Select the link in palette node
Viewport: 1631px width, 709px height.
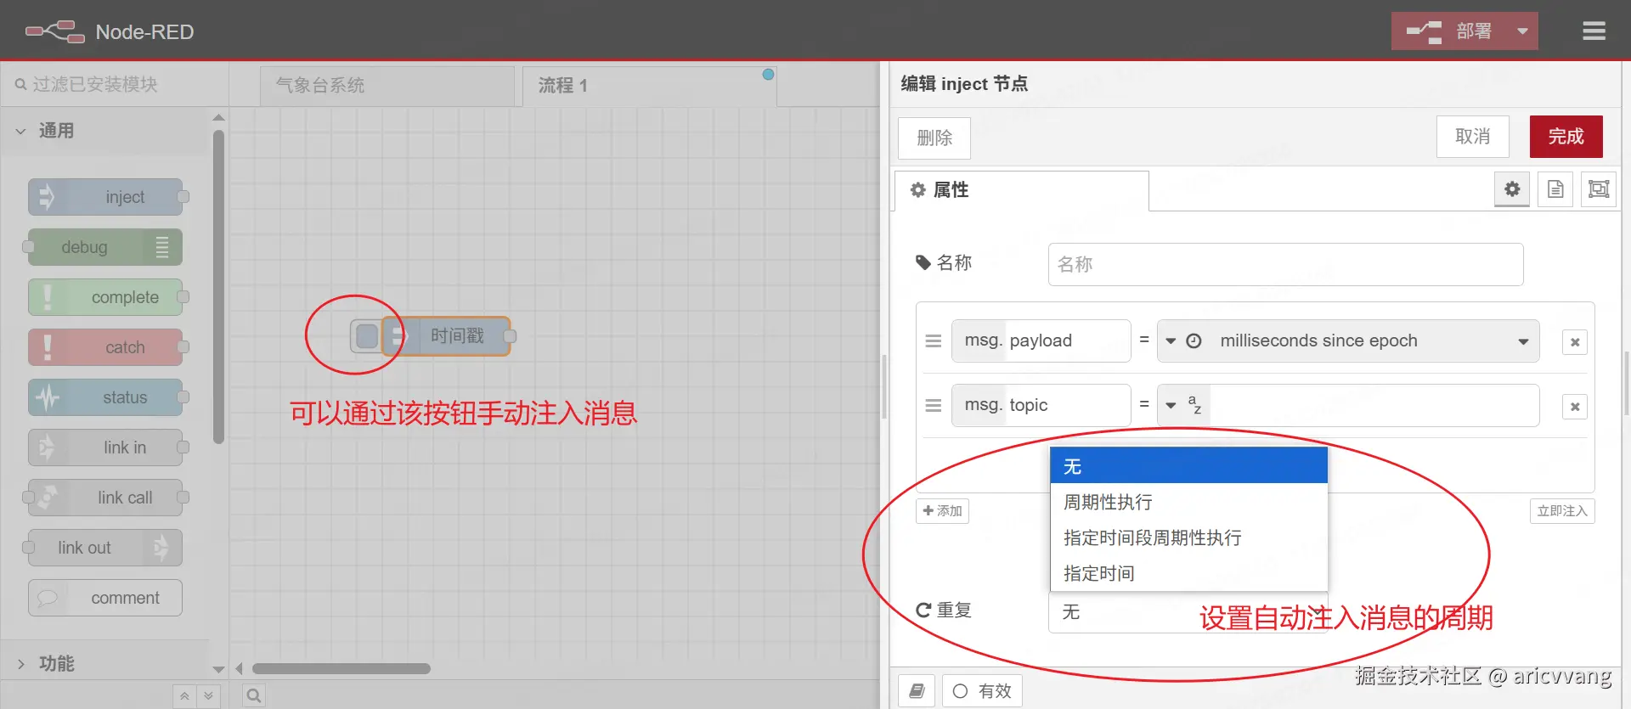pos(105,447)
